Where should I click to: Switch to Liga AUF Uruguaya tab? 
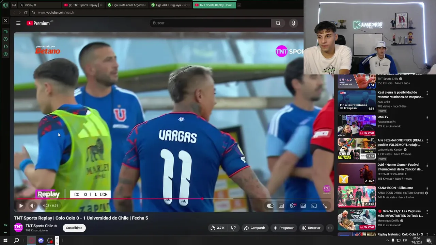click(x=170, y=5)
